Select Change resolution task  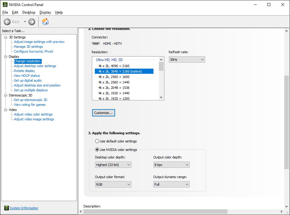28,61
